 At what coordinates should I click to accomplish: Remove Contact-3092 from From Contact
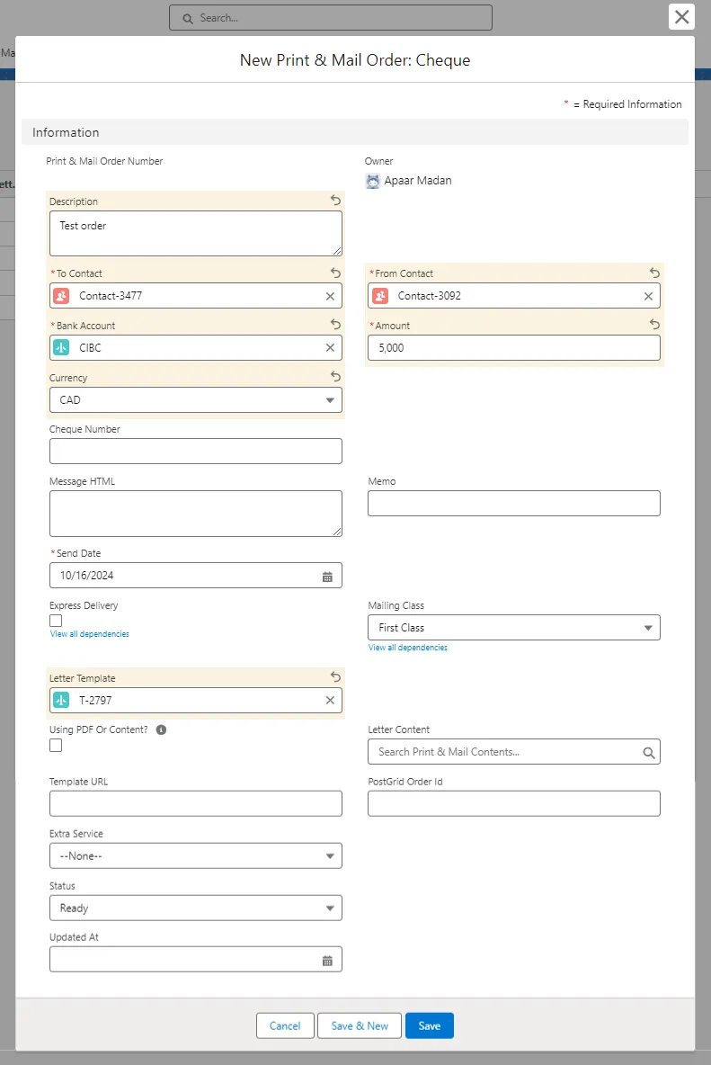click(648, 296)
